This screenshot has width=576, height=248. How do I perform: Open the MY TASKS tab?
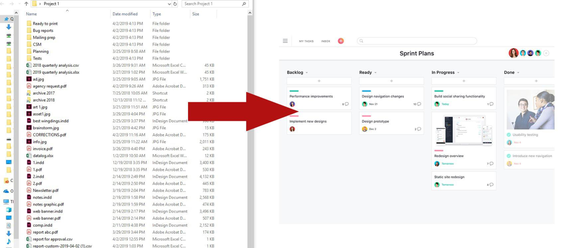point(306,41)
